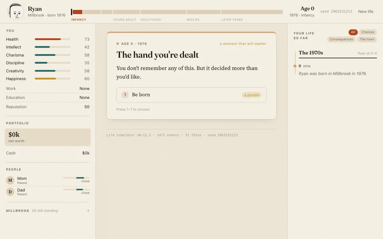
Task: Click Dad's closeness meter
Action: 76,189
